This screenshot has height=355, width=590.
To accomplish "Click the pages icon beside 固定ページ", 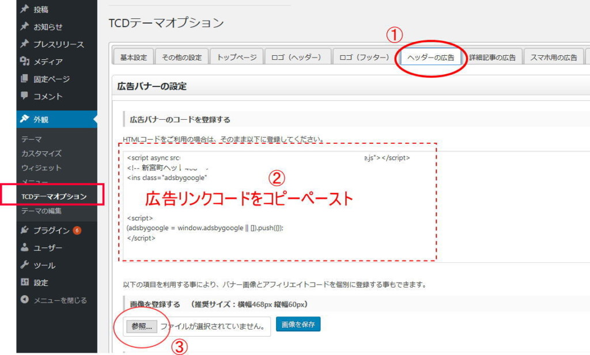I will [x=24, y=78].
